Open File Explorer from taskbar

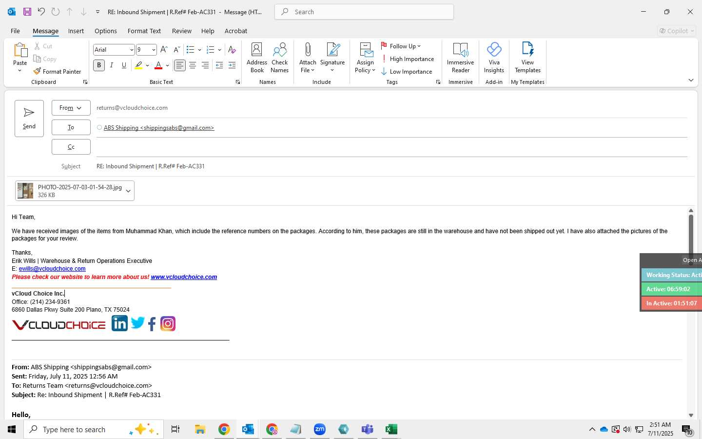pos(200,429)
